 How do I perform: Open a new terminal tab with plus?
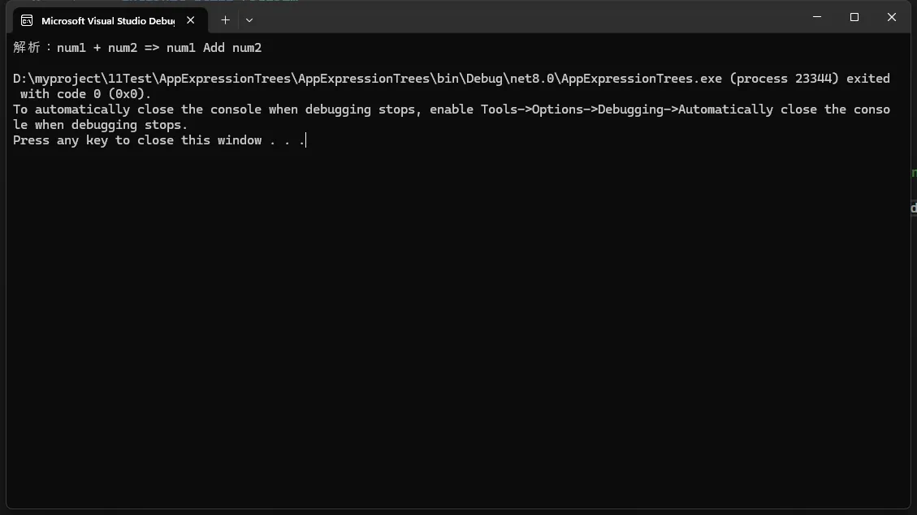tap(225, 19)
